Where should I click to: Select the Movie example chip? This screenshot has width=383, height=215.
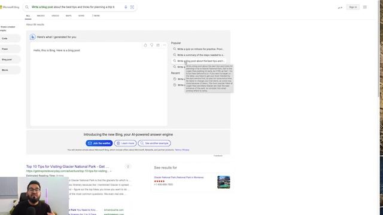10,70
